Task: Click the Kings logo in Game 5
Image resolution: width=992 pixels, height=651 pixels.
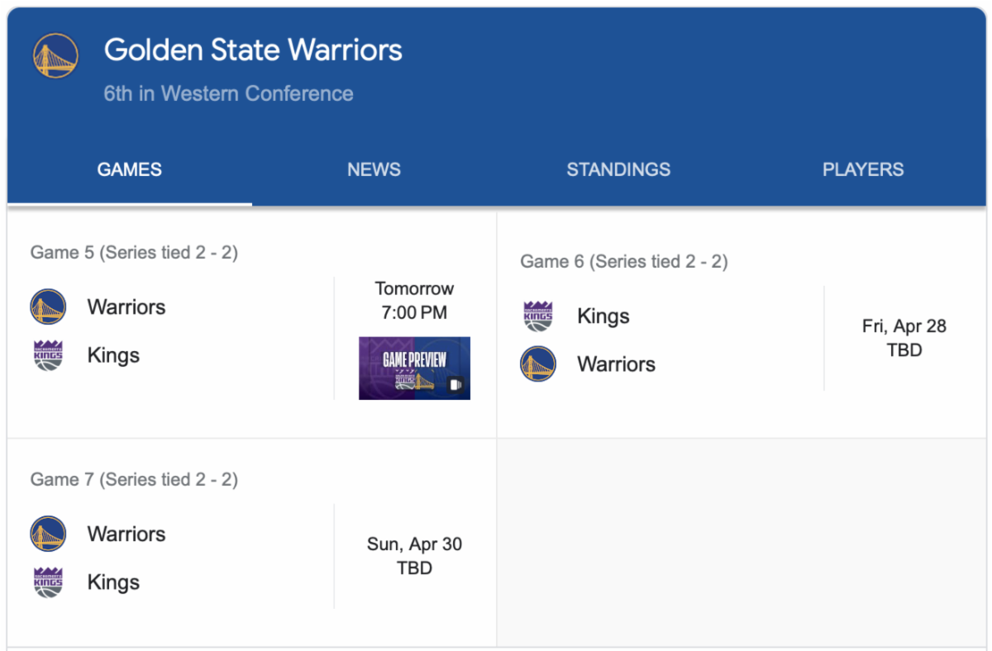Action: click(48, 355)
